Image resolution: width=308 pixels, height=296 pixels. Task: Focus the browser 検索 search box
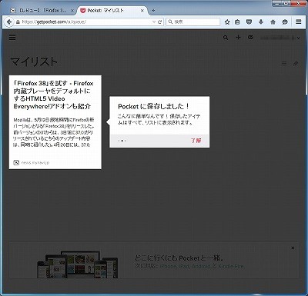coord(193,22)
